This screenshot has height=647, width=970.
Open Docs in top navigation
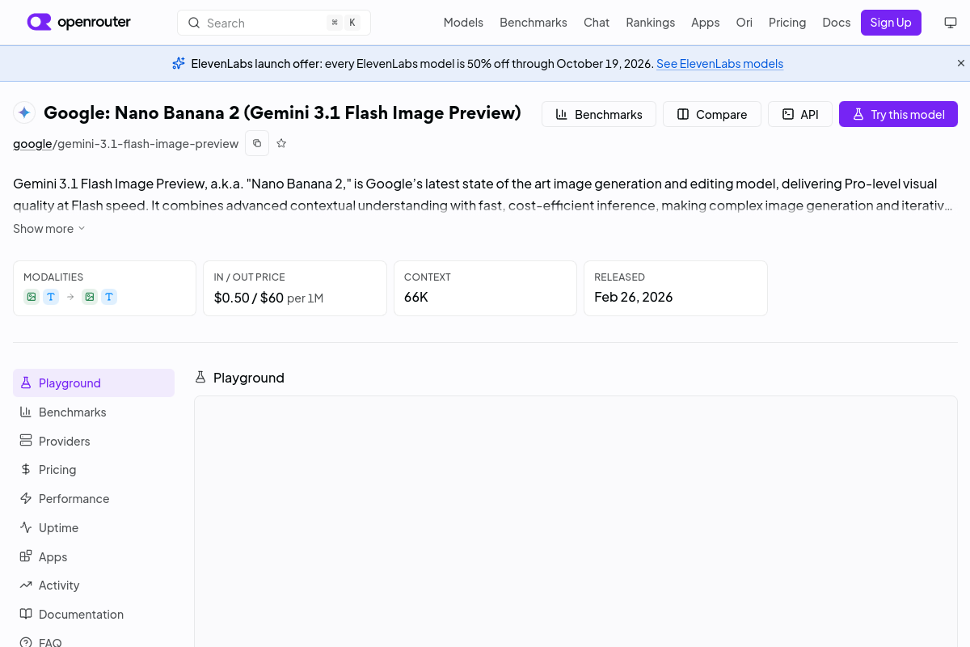click(x=837, y=23)
